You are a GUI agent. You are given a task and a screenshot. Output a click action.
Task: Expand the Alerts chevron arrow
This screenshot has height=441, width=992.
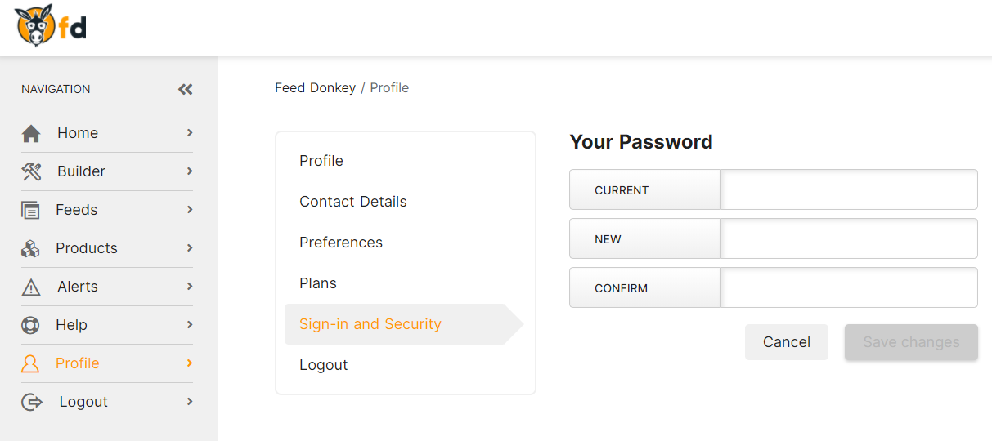pos(190,286)
